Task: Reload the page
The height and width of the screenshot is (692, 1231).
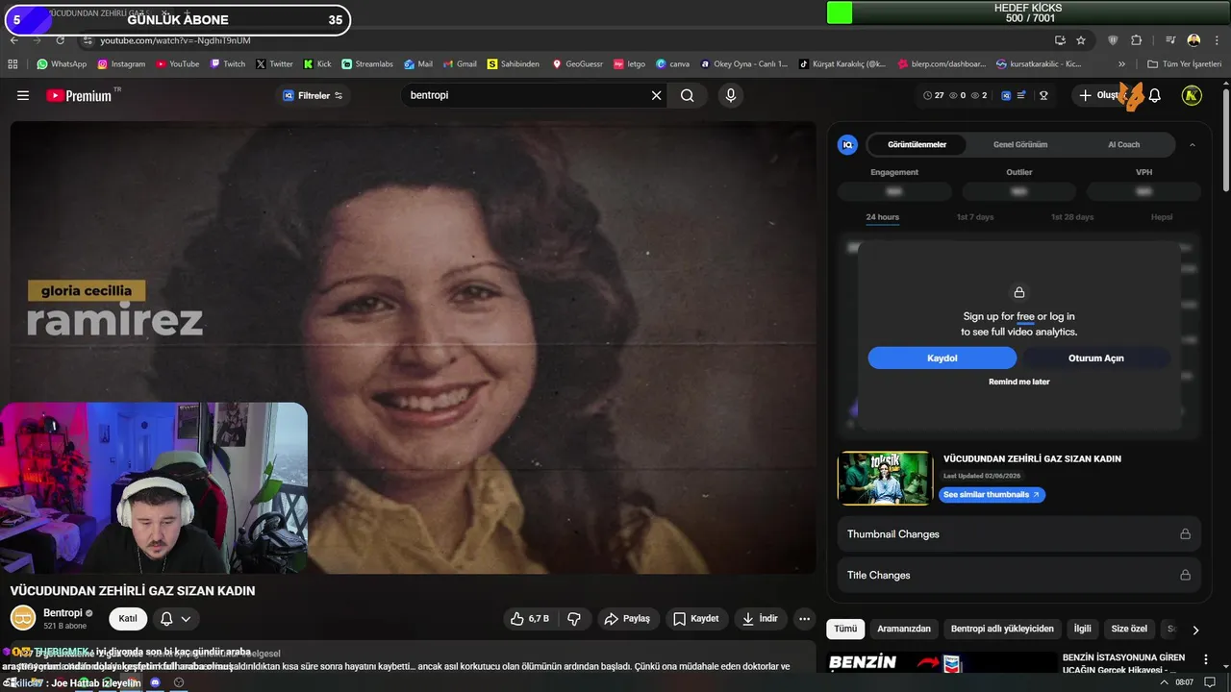Action: (60, 40)
